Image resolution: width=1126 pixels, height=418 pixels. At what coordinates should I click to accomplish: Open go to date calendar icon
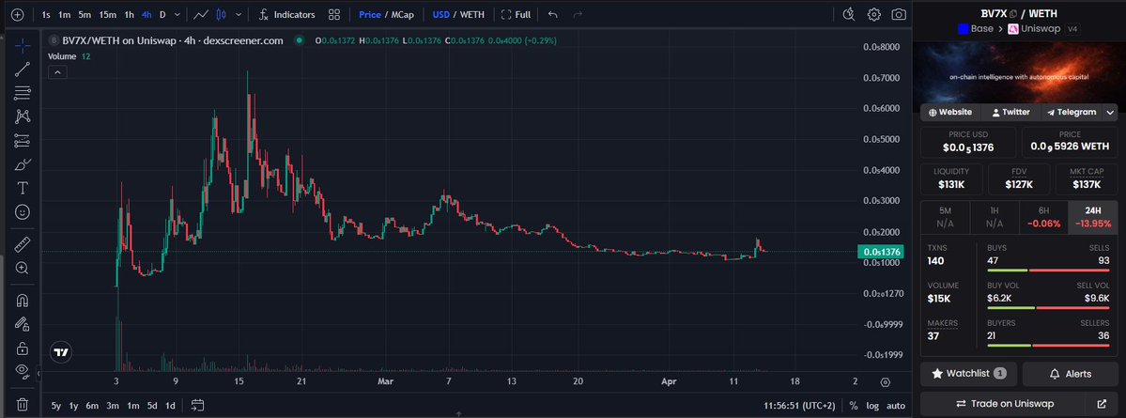pos(197,406)
